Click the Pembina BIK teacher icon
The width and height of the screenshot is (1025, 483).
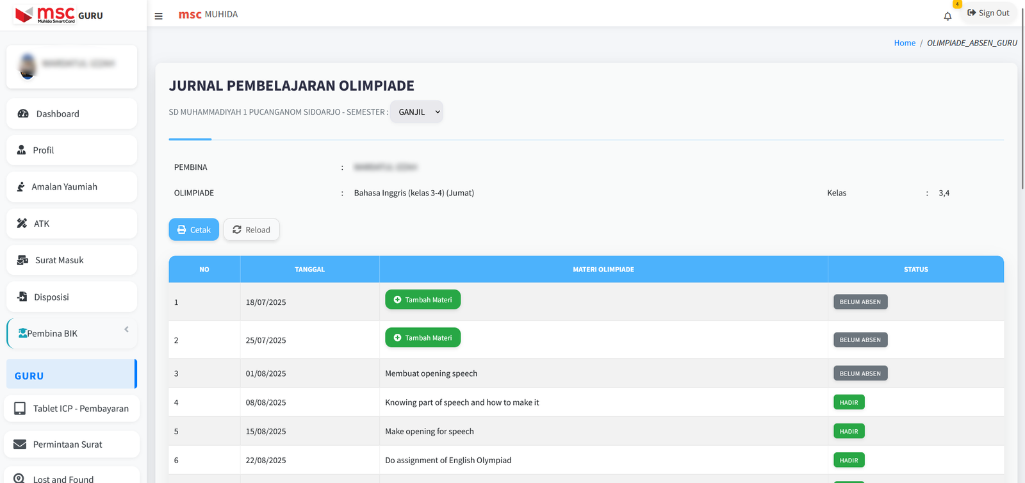pyautogui.click(x=22, y=333)
